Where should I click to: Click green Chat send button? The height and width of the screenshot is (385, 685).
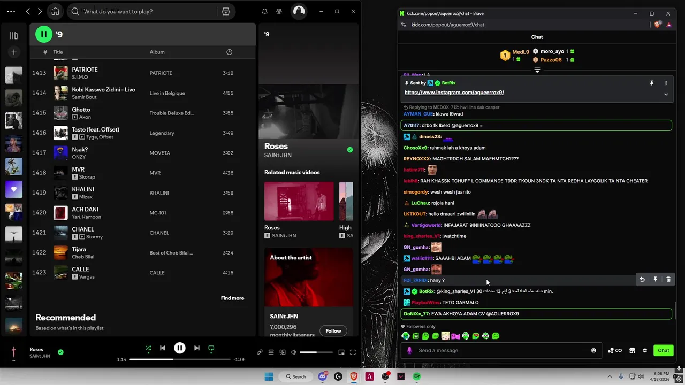coord(664,350)
